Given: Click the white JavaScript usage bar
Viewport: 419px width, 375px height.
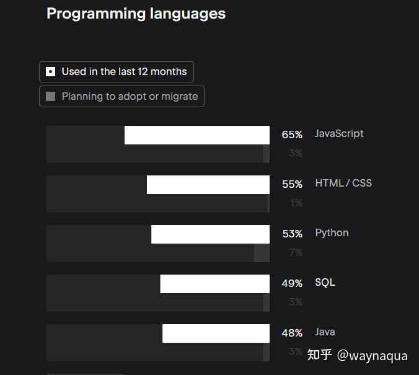Looking at the screenshot, I should click(196, 135).
